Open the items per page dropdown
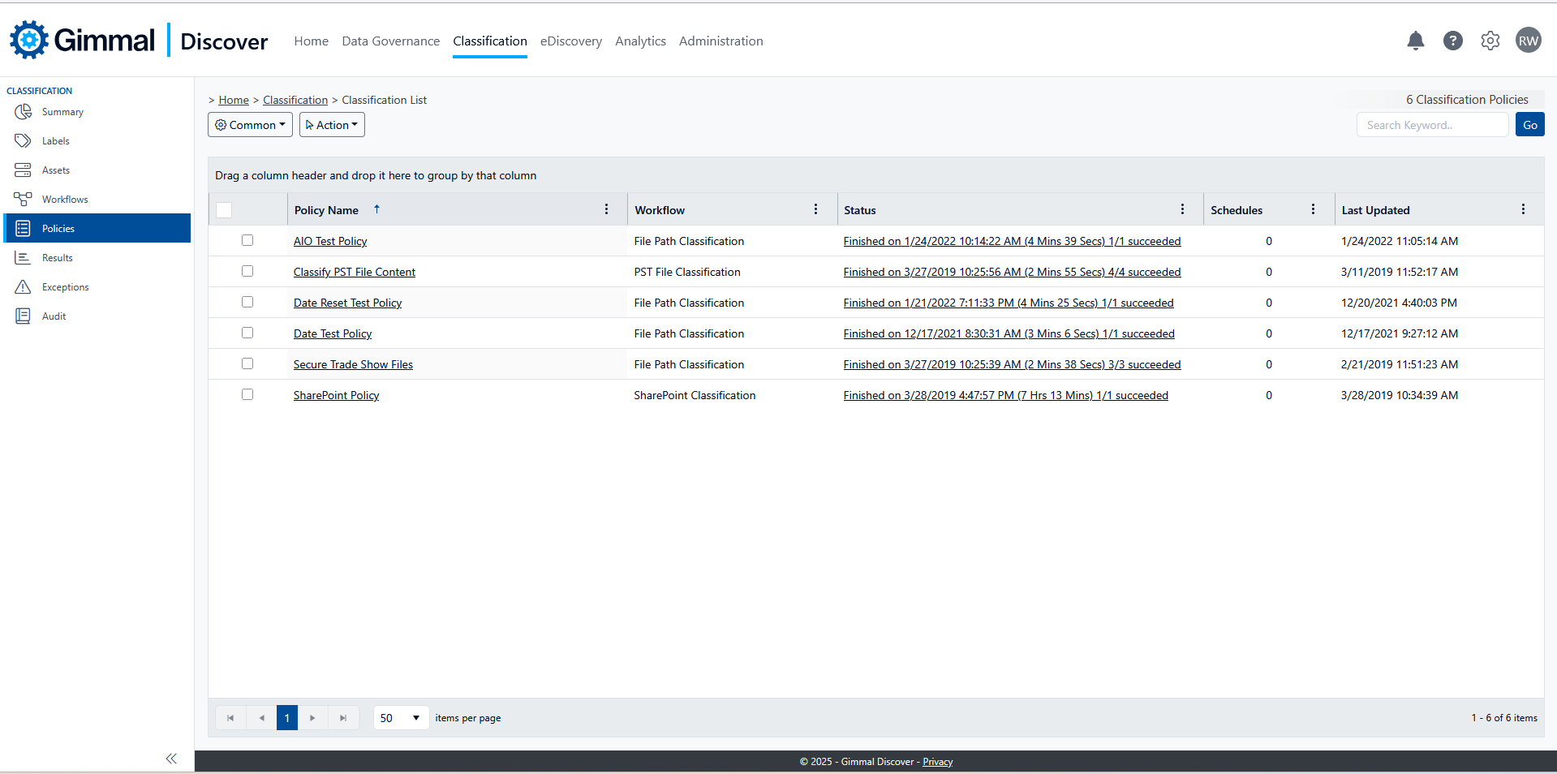This screenshot has width=1557, height=774. coord(401,718)
